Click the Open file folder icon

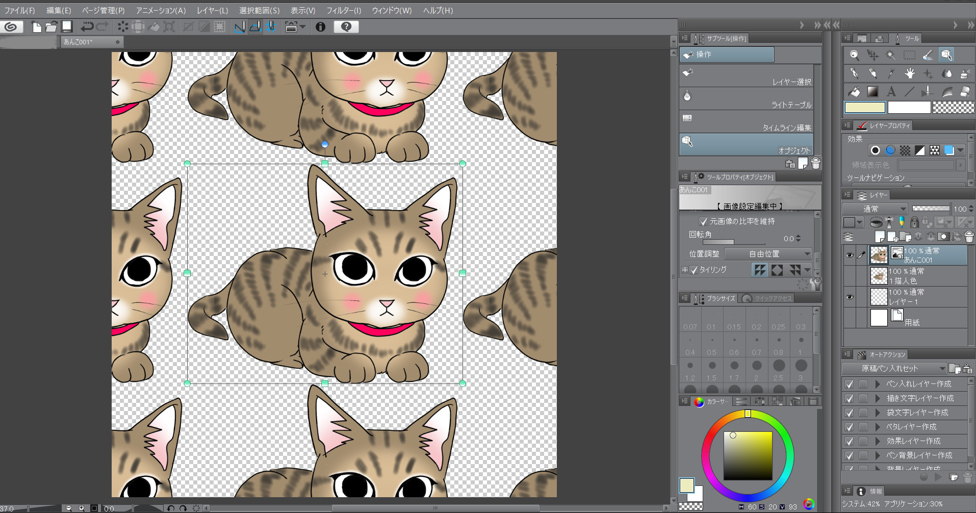52,27
